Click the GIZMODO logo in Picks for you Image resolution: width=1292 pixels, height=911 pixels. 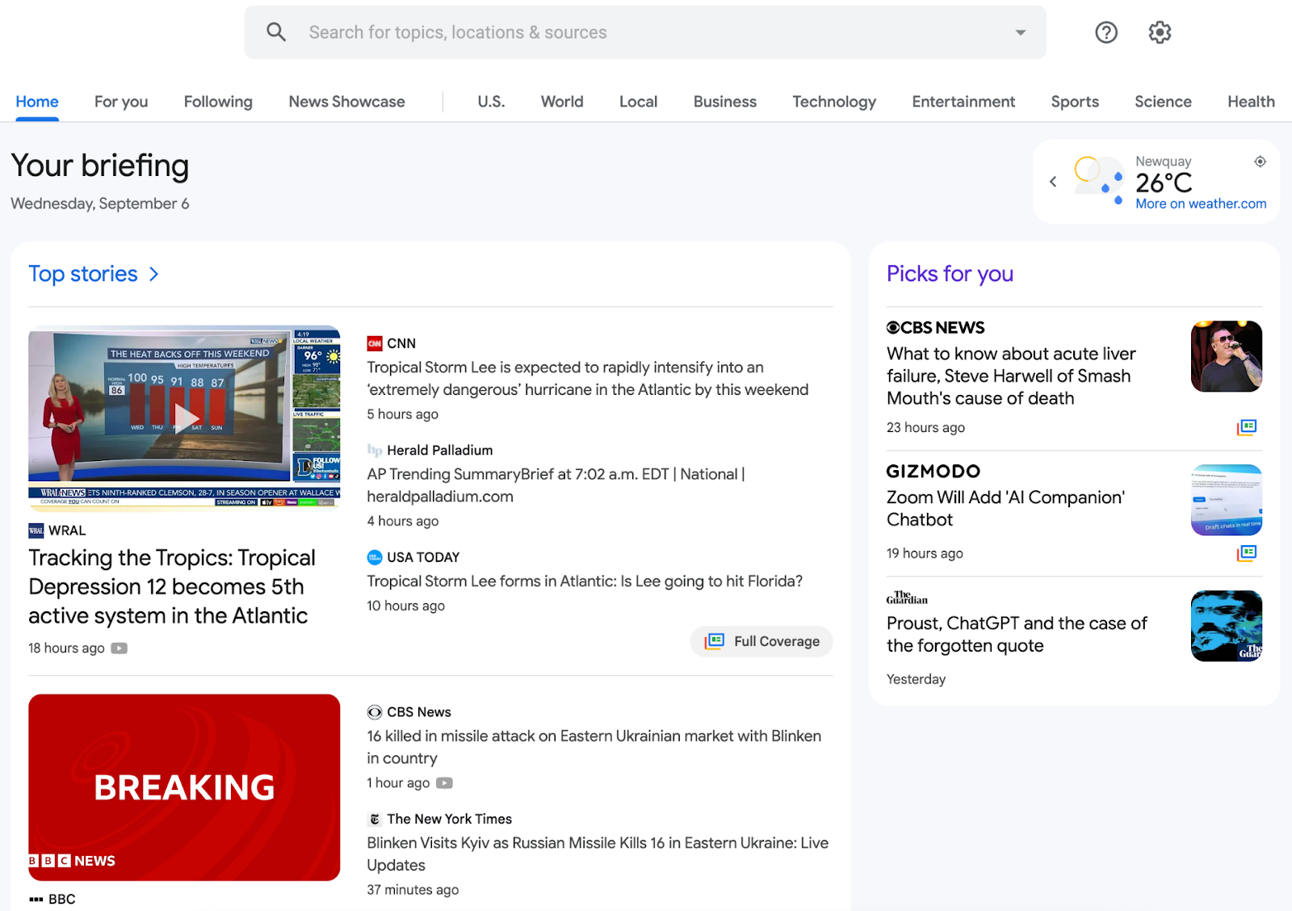(x=933, y=472)
